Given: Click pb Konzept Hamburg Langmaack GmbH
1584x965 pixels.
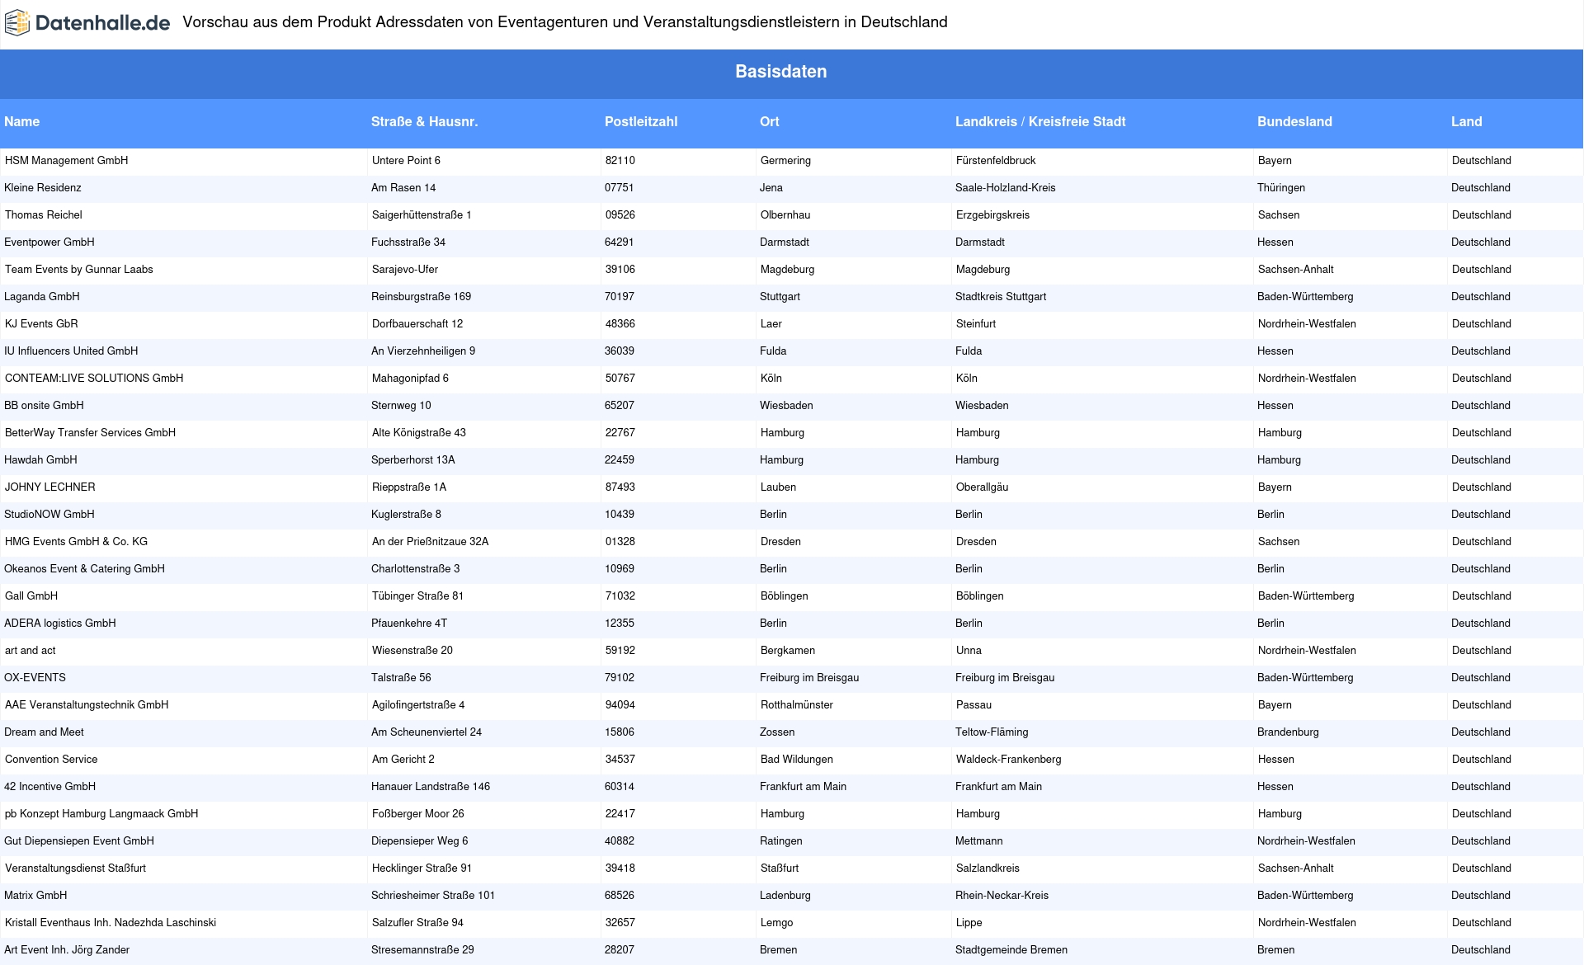Looking at the screenshot, I should (101, 814).
